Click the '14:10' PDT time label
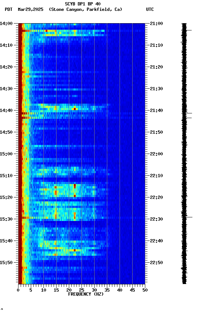This screenshot has height=313, width=200. click(x=6, y=45)
